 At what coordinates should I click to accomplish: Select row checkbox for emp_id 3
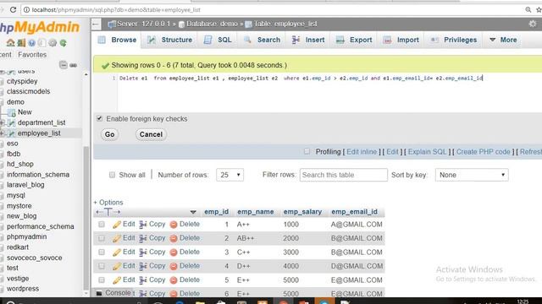[102, 252]
